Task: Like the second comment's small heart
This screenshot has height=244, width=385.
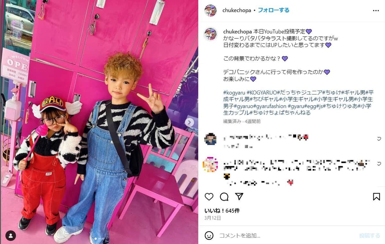Action: [379, 164]
